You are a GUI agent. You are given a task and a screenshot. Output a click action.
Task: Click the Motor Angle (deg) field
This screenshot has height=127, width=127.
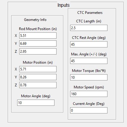point(36,103)
